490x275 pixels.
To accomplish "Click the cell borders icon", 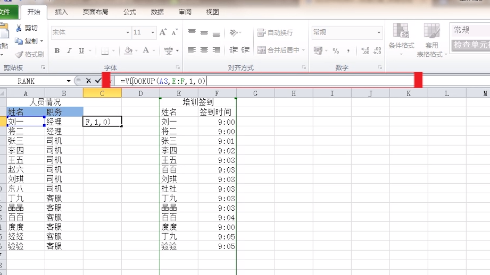I will tap(105, 51).
